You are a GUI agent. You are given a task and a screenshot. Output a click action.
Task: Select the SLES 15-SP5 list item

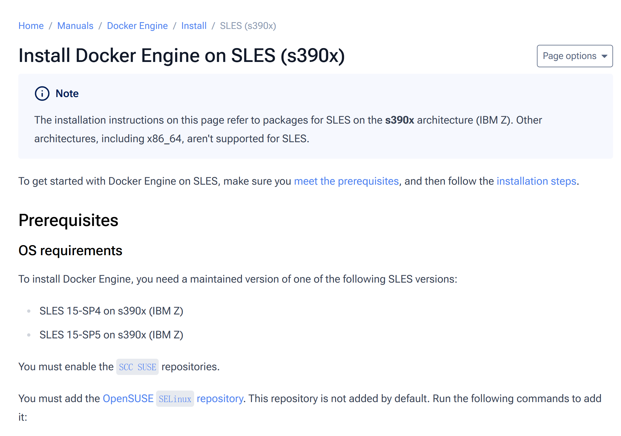click(111, 335)
